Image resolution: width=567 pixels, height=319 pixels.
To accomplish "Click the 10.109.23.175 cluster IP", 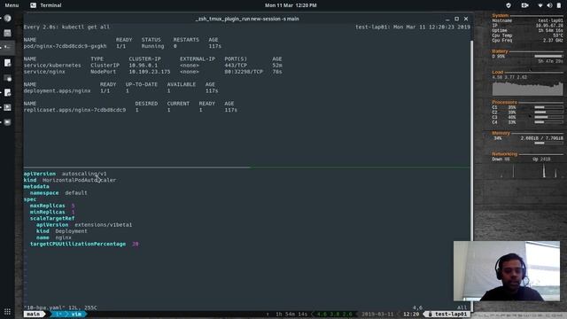I will (x=150, y=72).
